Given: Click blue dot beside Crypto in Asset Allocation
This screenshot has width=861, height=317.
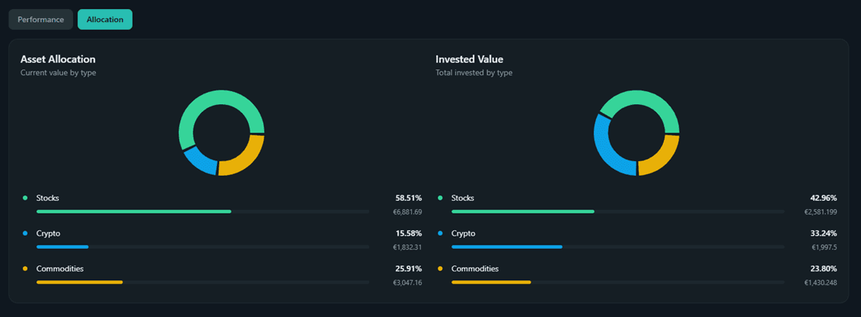Looking at the screenshot, I should (x=24, y=233).
